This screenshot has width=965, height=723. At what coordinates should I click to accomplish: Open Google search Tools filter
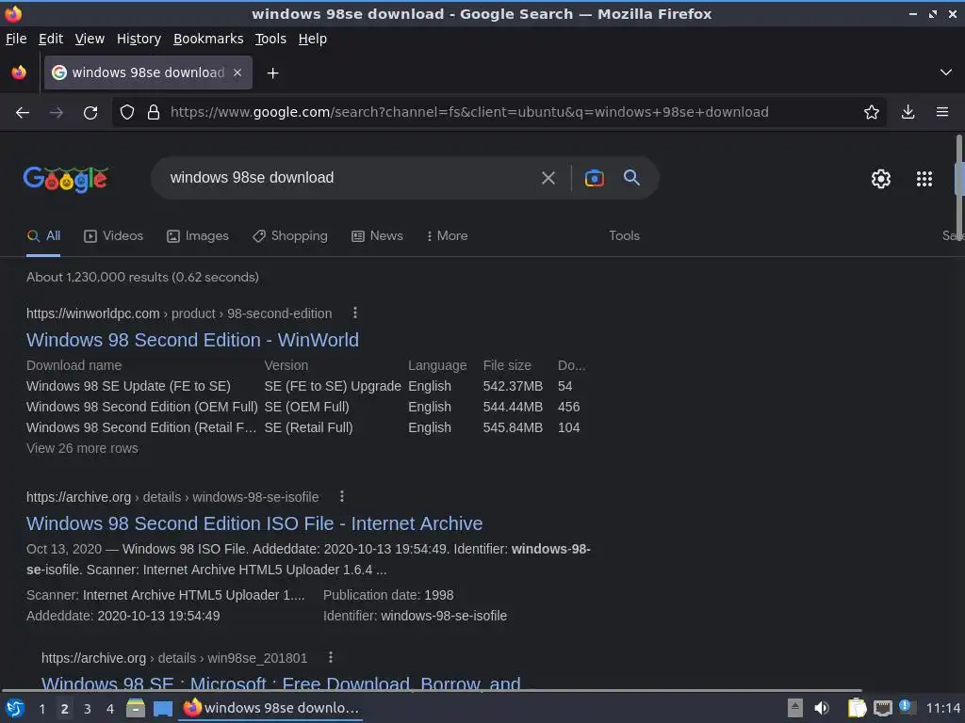[624, 236]
